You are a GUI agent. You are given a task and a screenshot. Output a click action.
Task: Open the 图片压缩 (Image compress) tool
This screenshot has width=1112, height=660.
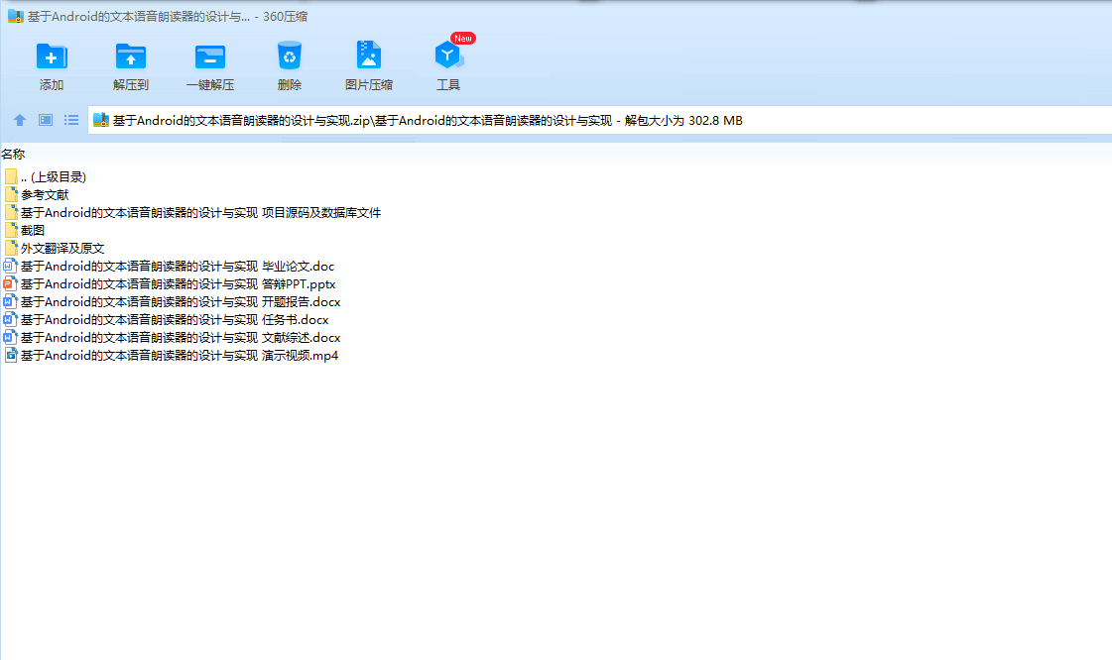(x=369, y=55)
